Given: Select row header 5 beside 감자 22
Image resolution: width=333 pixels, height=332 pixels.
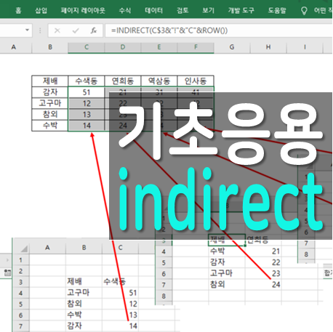Looking at the screenshot, I should click(164, 263).
